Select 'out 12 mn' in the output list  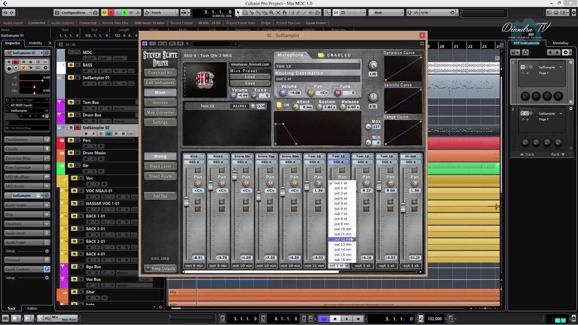click(342, 239)
